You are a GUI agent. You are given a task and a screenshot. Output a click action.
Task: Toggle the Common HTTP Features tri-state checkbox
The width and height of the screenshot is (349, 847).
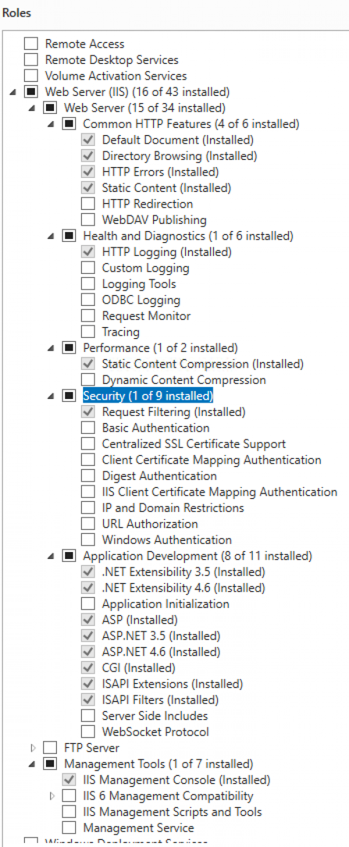[x=69, y=124]
